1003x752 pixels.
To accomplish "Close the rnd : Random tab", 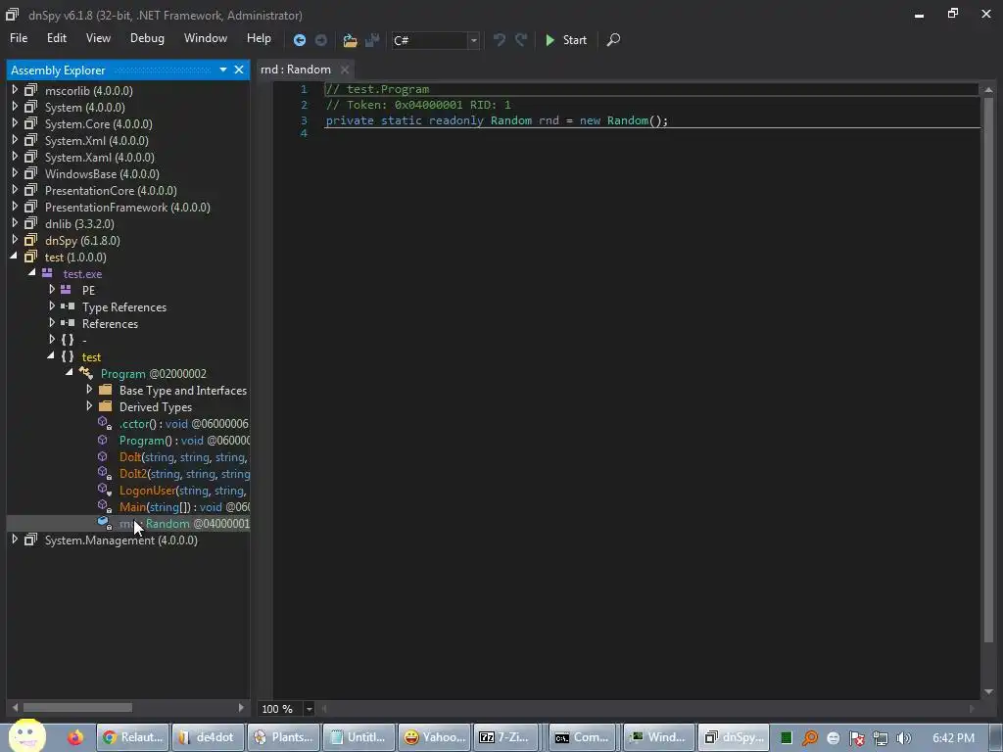I will pos(345,70).
